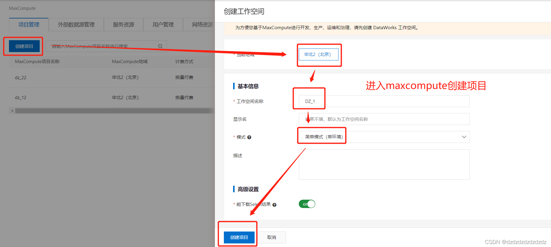Click the 基本信息 section heading
This screenshot has width=551, height=247.
pyautogui.click(x=248, y=86)
